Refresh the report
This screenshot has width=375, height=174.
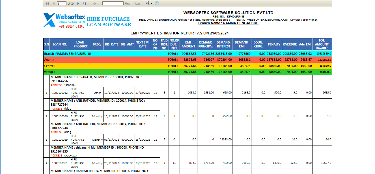coord(157,3)
